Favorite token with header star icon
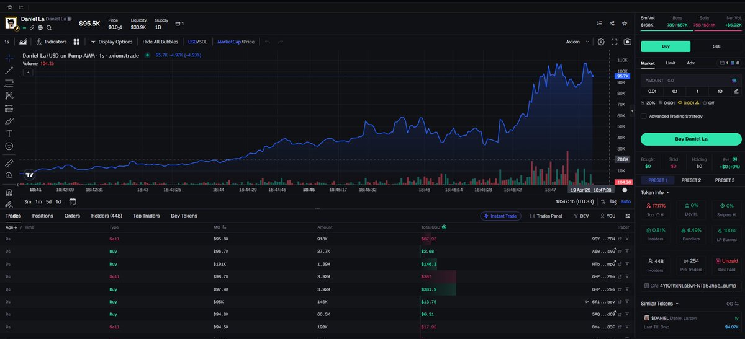The image size is (745, 339). [626, 24]
